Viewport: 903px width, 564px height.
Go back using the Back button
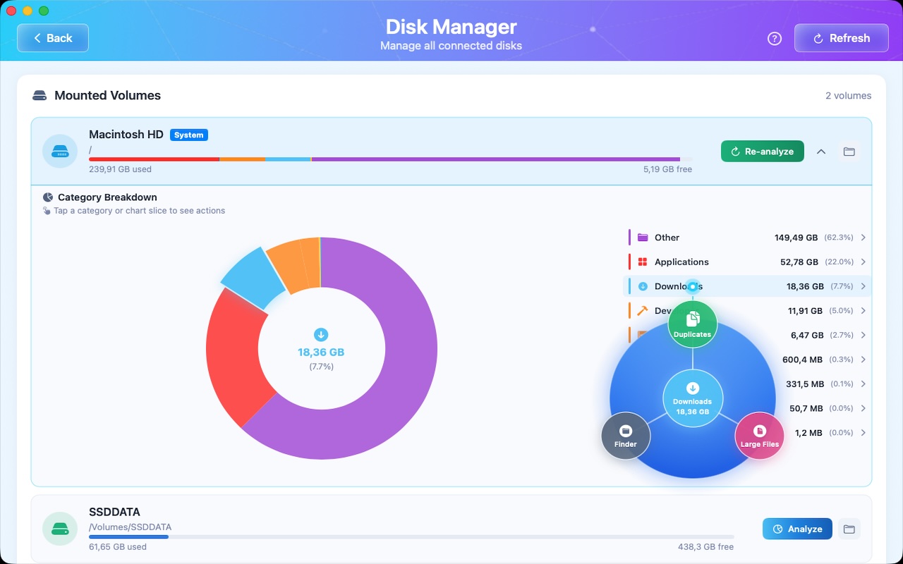tap(53, 38)
